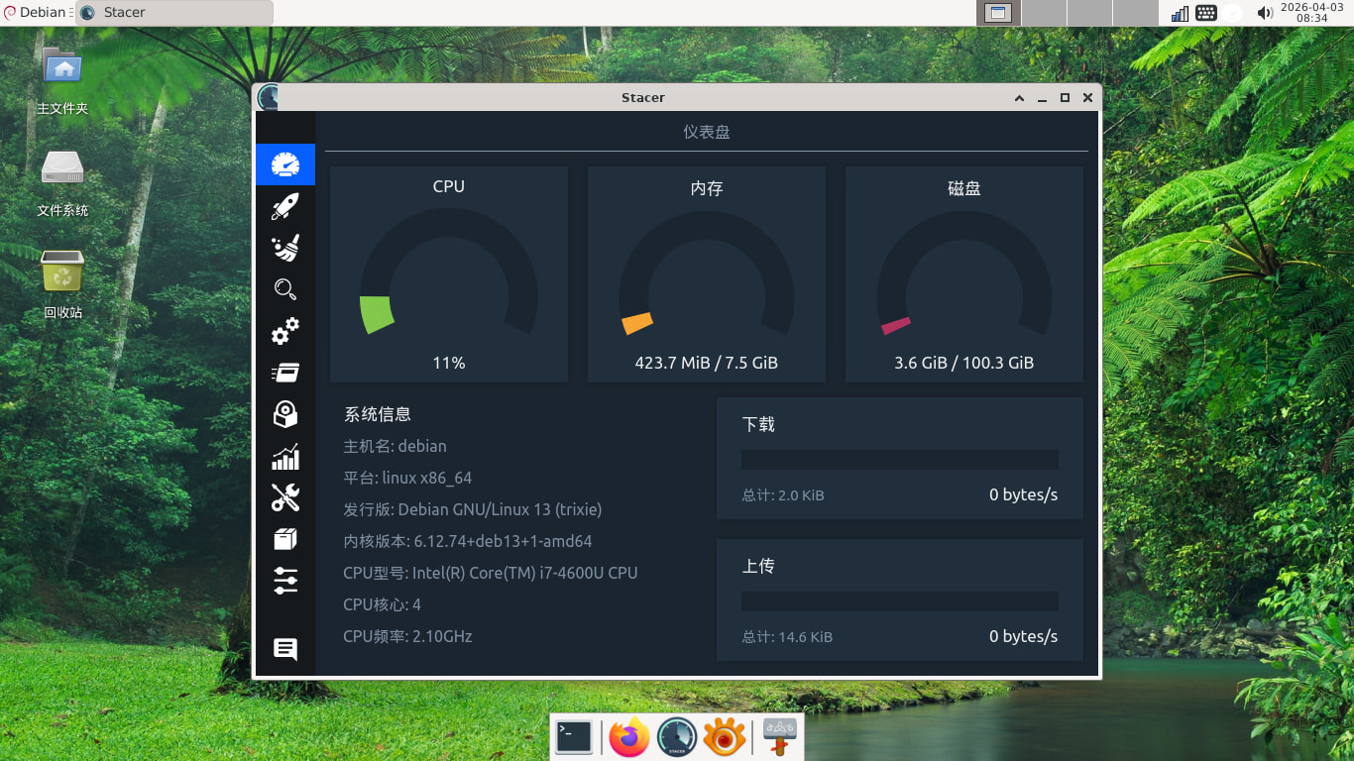1354x761 pixels.
Task: Click the Feedback chat bubble icon
Action: (x=285, y=649)
